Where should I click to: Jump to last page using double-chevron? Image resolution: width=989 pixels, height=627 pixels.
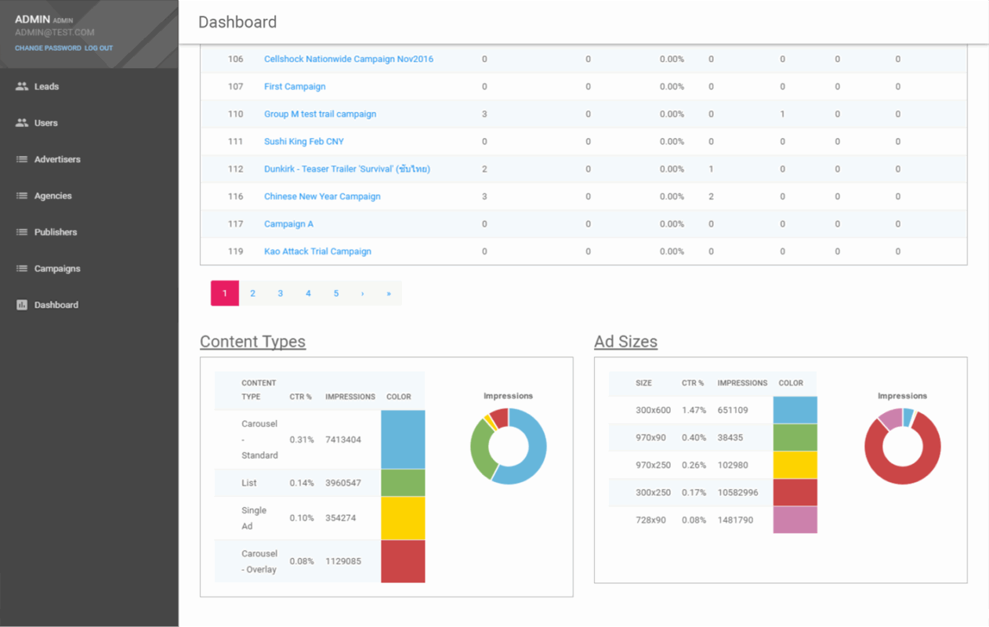[389, 292]
